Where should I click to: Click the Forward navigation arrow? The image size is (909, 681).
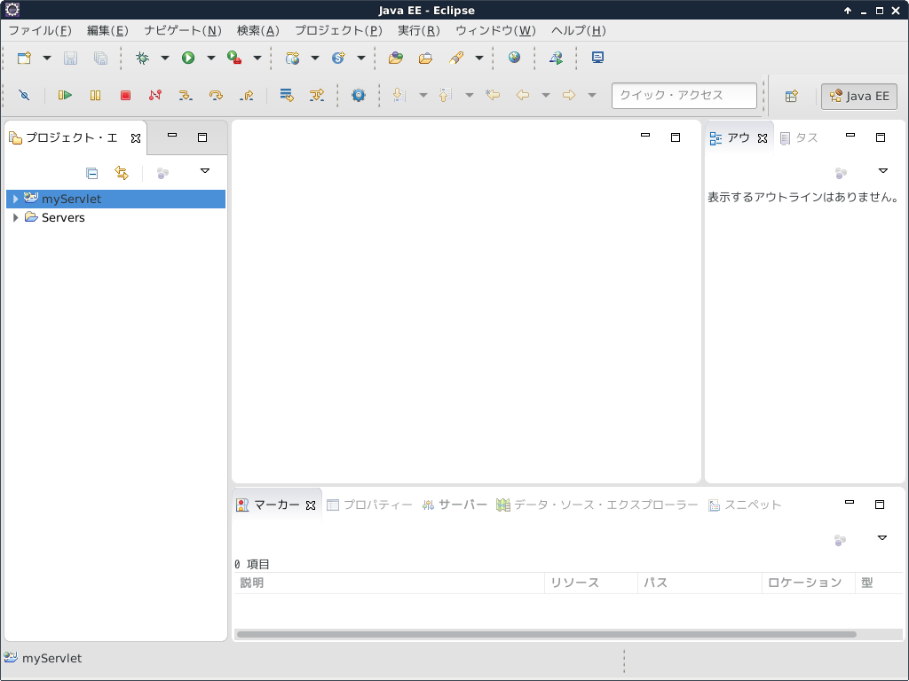pyautogui.click(x=569, y=95)
